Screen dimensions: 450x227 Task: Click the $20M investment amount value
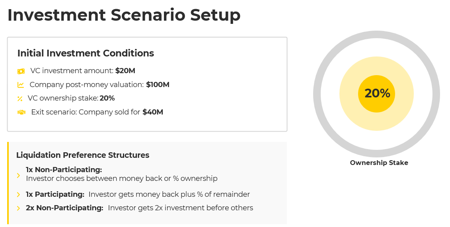click(125, 71)
